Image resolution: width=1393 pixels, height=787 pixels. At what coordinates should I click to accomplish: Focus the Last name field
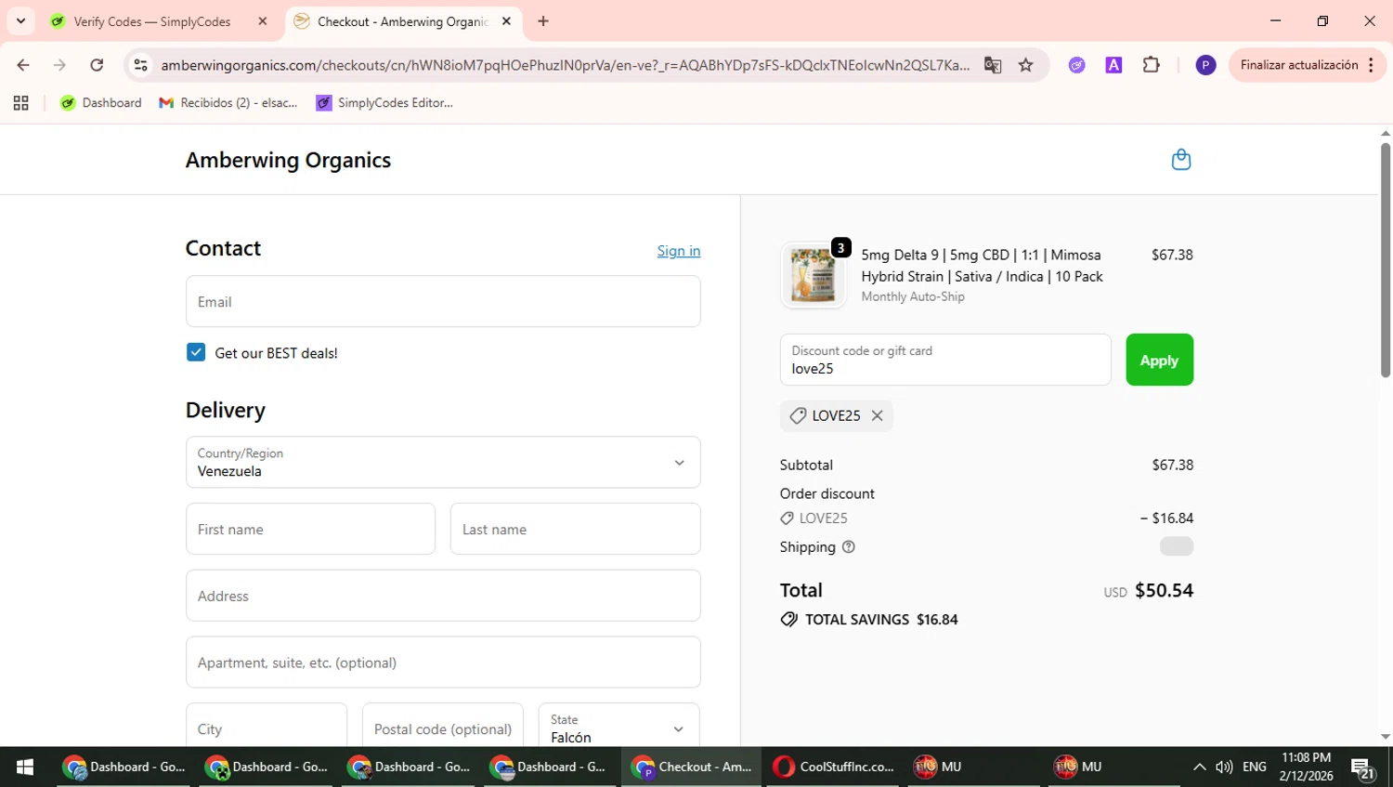tap(575, 529)
